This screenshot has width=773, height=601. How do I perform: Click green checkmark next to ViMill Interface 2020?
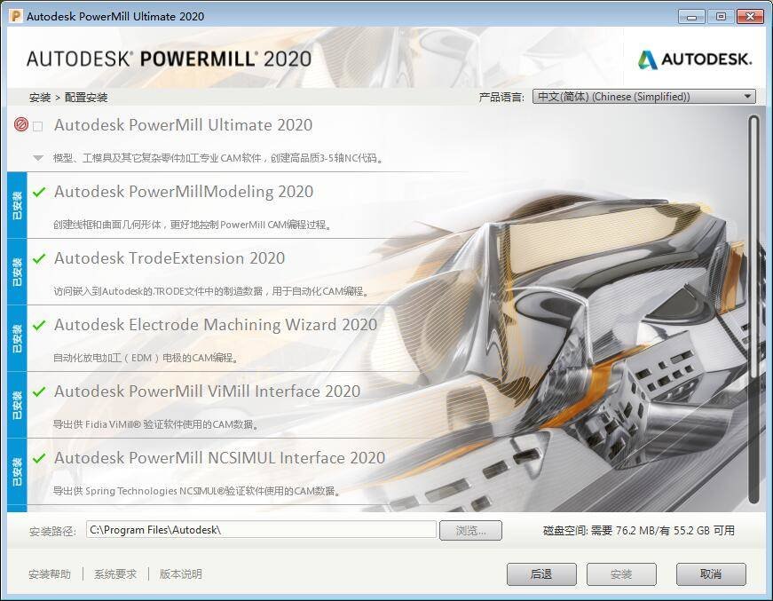(39, 391)
